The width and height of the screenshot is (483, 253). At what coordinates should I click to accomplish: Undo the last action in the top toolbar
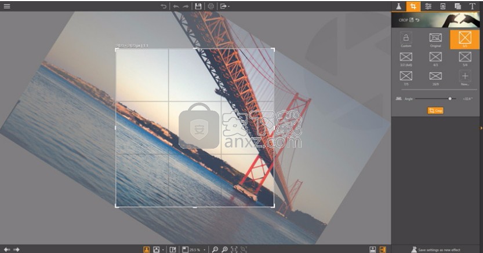(176, 6)
